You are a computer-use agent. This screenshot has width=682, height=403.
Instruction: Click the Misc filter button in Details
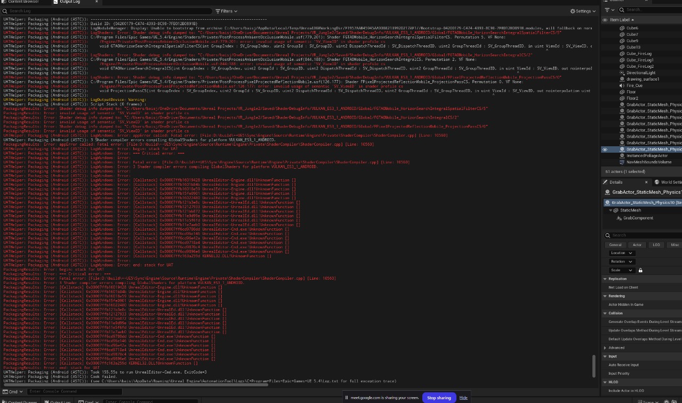coord(675,245)
